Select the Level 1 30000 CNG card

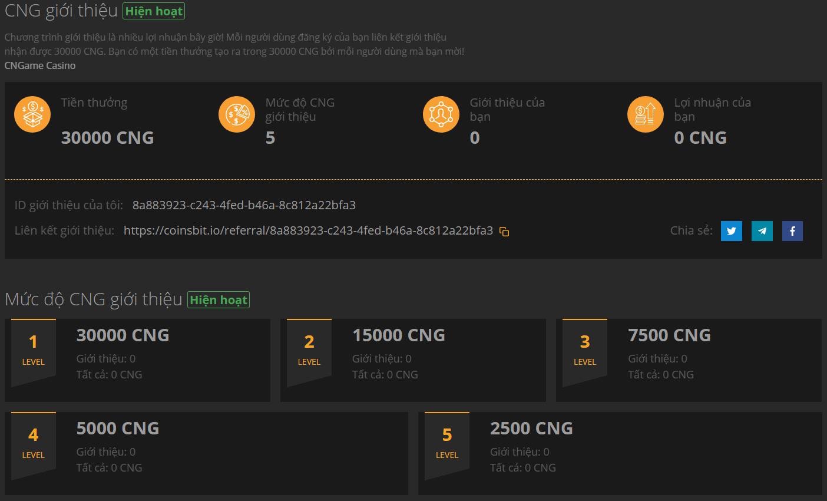click(137, 360)
